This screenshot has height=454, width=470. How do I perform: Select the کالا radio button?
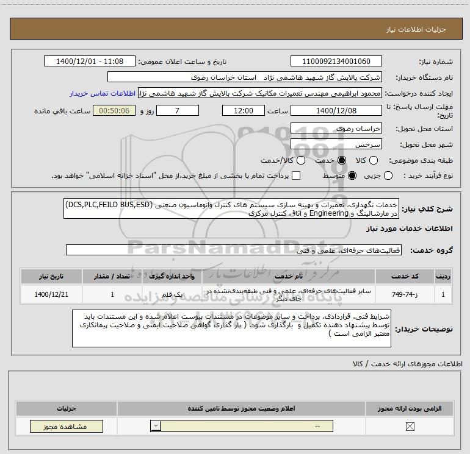click(x=374, y=160)
